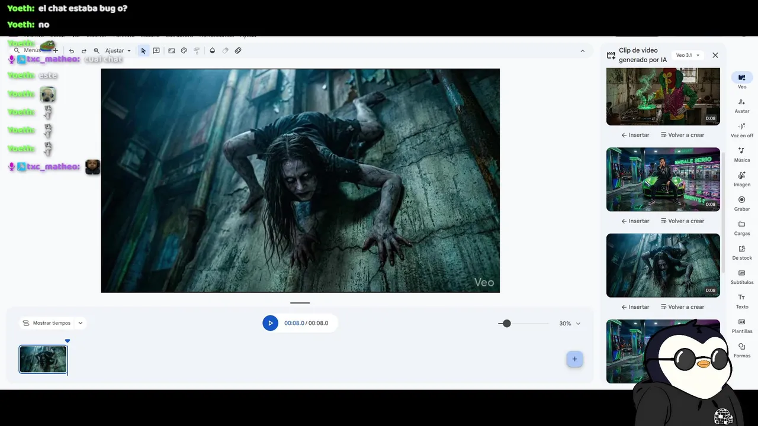Viewport: 758px width, 426px height.
Task: Click the undo arrow in toolbar
Action: click(72, 51)
